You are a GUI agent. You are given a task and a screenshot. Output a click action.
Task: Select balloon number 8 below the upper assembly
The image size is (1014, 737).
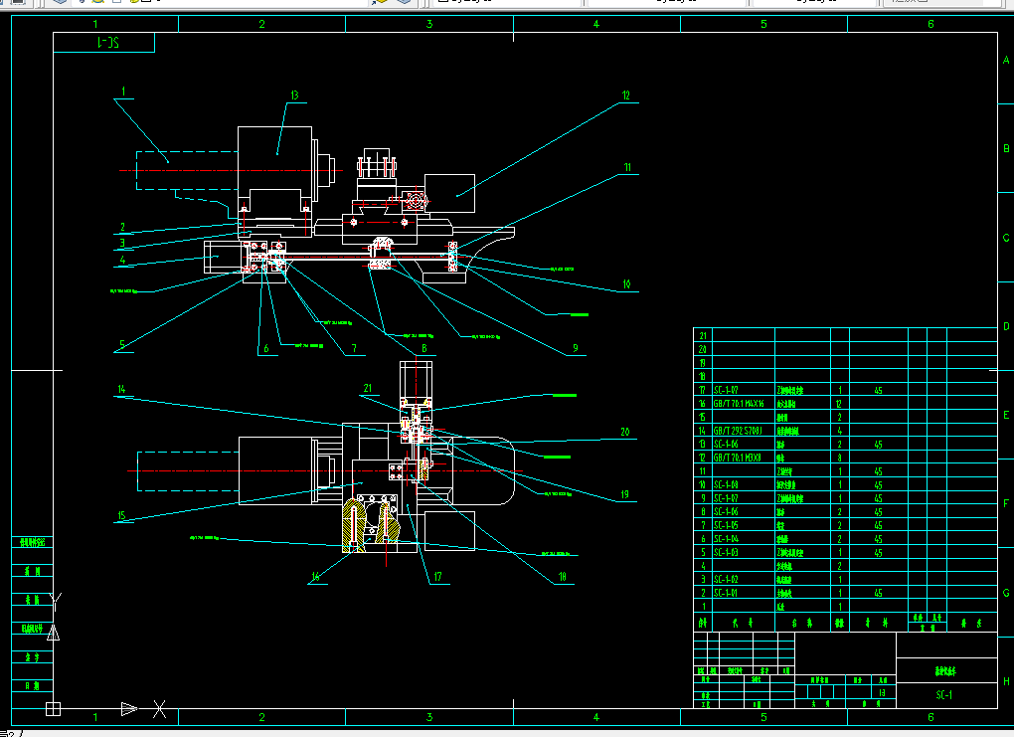[424, 348]
